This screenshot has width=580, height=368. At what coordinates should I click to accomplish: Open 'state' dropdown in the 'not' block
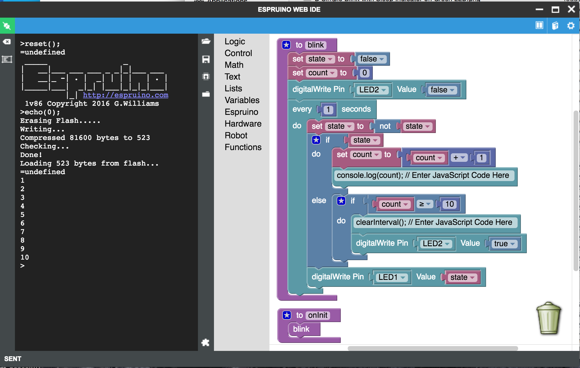click(x=418, y=126)
